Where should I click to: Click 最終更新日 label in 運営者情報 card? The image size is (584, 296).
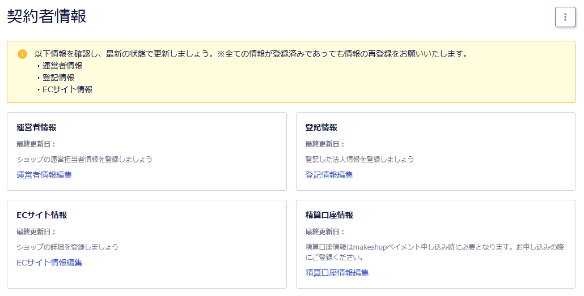36,144
